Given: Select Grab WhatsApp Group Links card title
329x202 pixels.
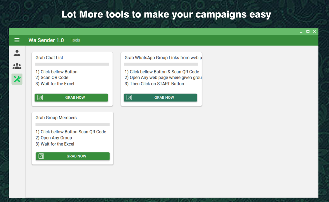Looking at the screenshot, I should 163,58.
